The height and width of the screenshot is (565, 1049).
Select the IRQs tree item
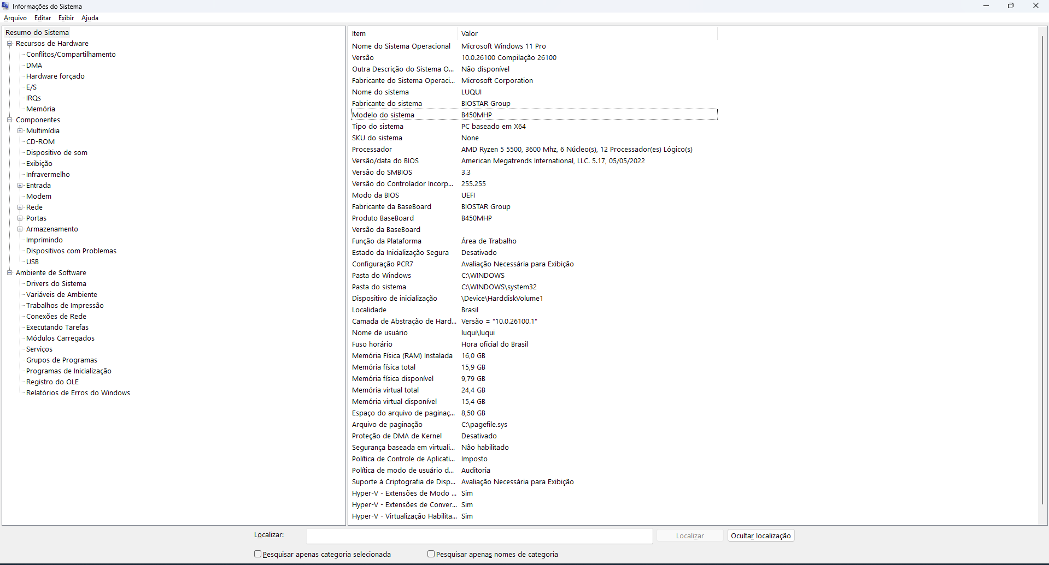(x=33, y=98)
